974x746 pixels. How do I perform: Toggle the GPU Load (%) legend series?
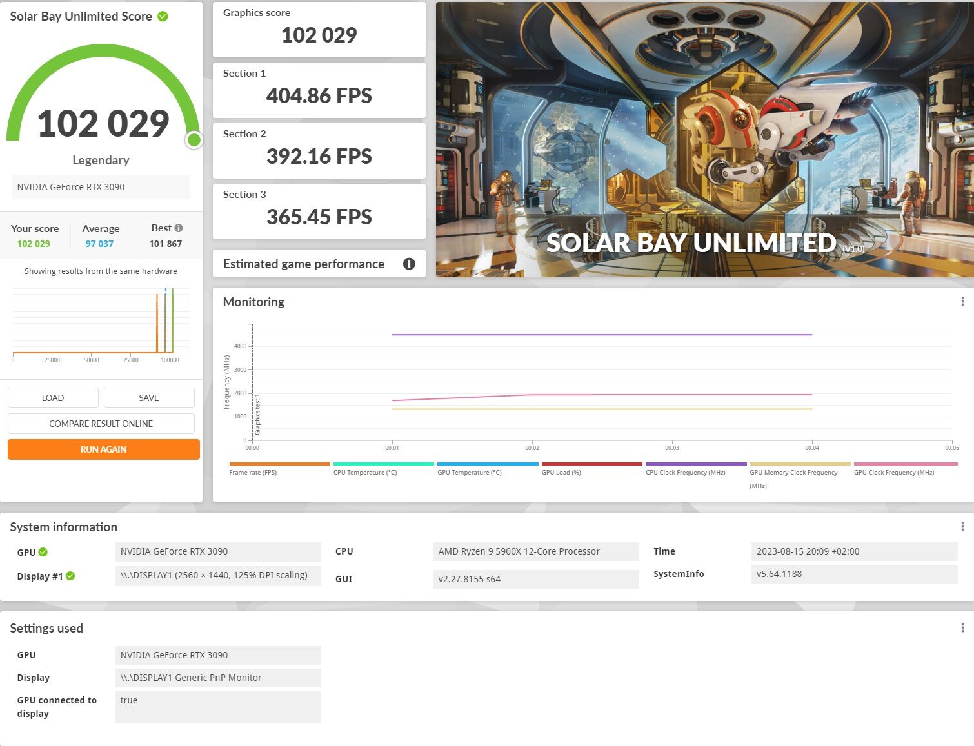(x=591, y=469)
